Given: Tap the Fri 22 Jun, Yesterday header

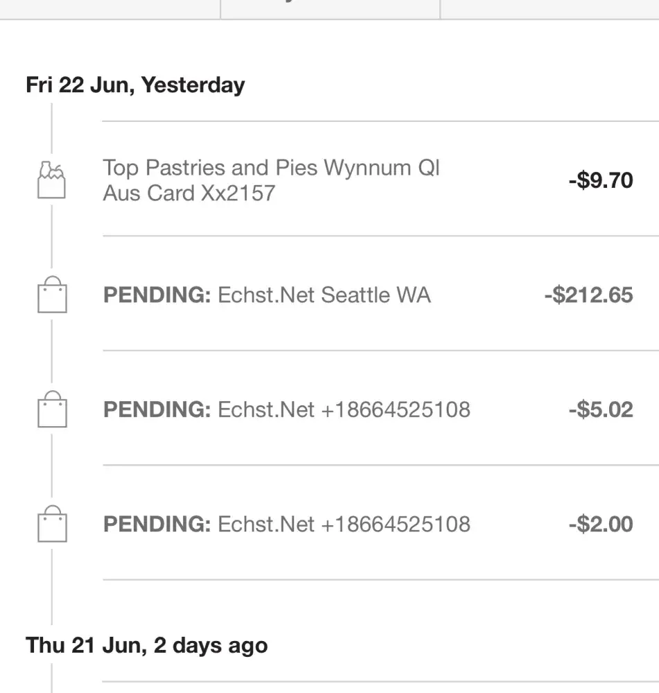Looking at the screenshot, I should click(x=135, y=85).
